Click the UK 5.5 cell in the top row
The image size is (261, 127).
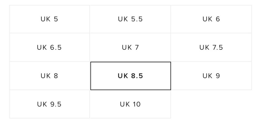tap(130, 19)
